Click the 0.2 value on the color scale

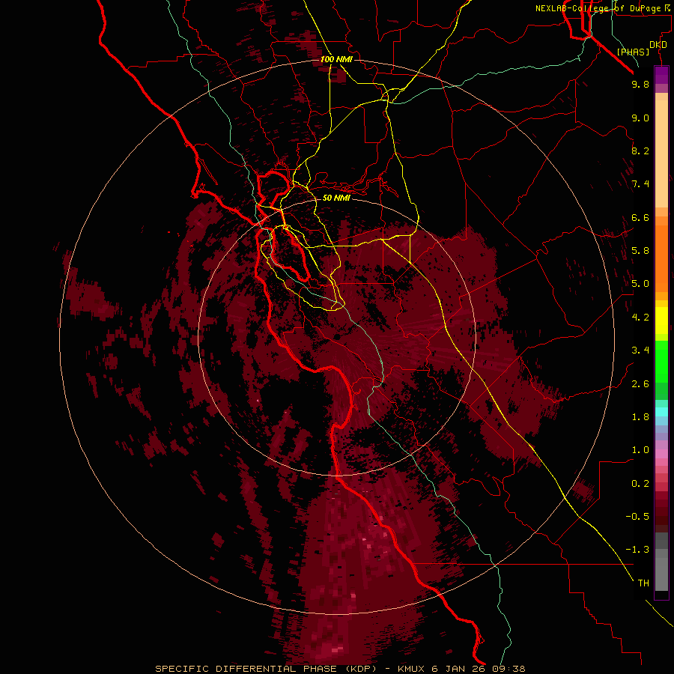640,484
